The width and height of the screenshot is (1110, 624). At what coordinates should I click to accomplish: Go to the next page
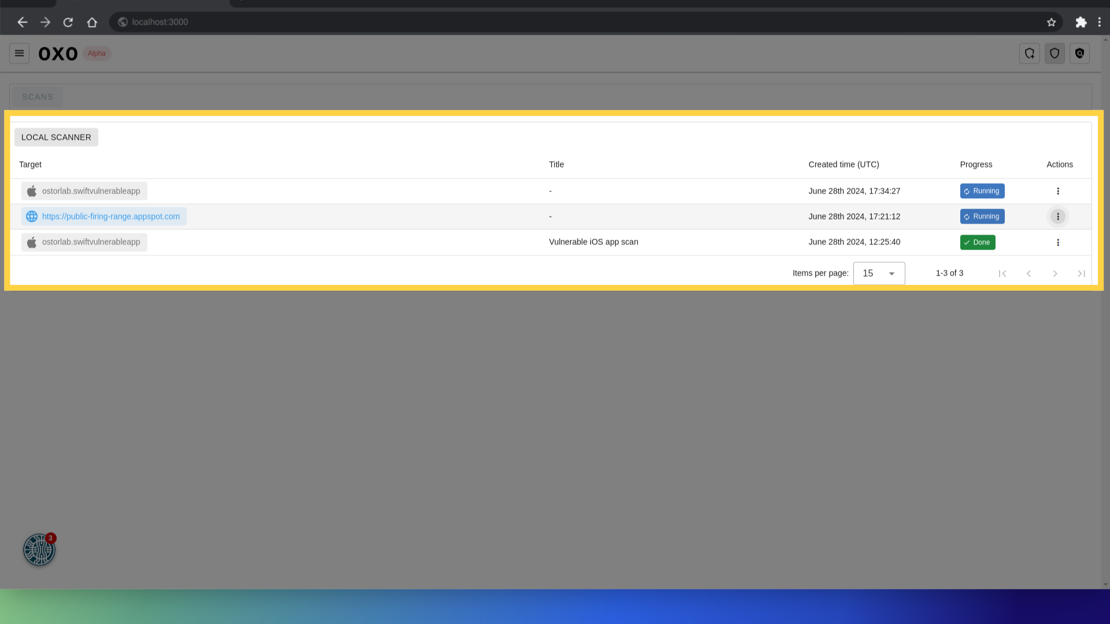tap(1055, 273)
